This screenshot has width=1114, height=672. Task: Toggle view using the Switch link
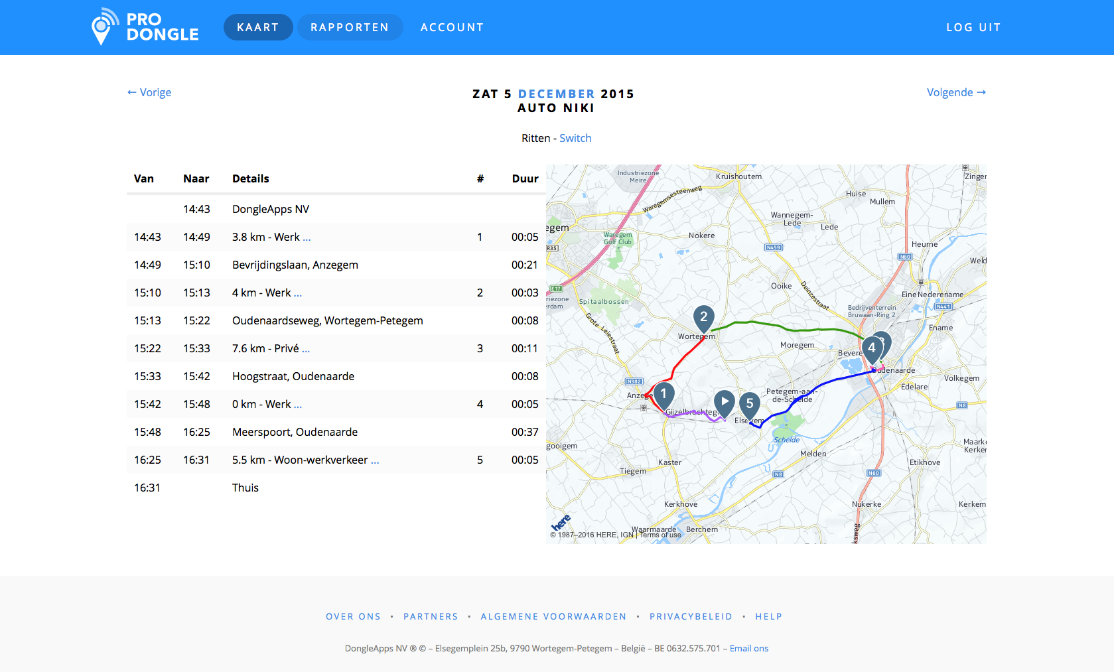click(575, 138)
